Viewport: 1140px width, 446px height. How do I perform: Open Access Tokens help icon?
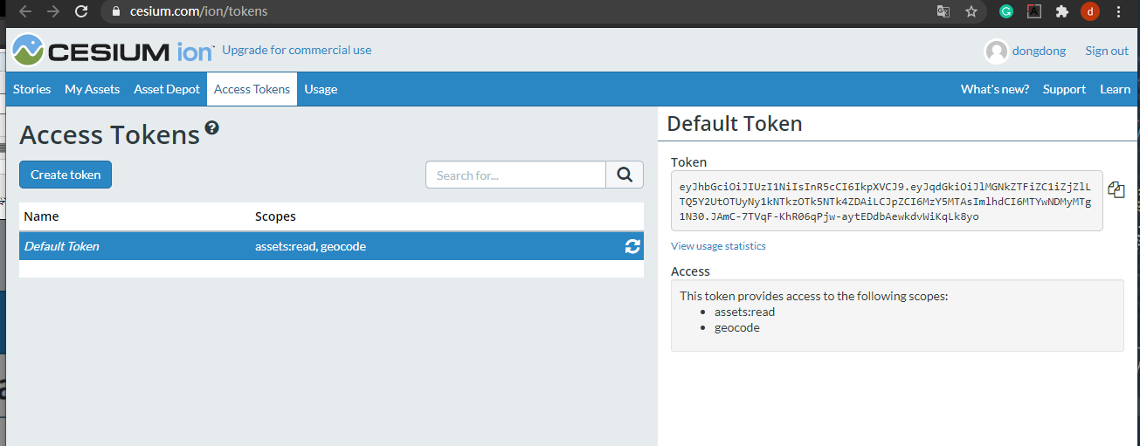(x=211, y=128)
